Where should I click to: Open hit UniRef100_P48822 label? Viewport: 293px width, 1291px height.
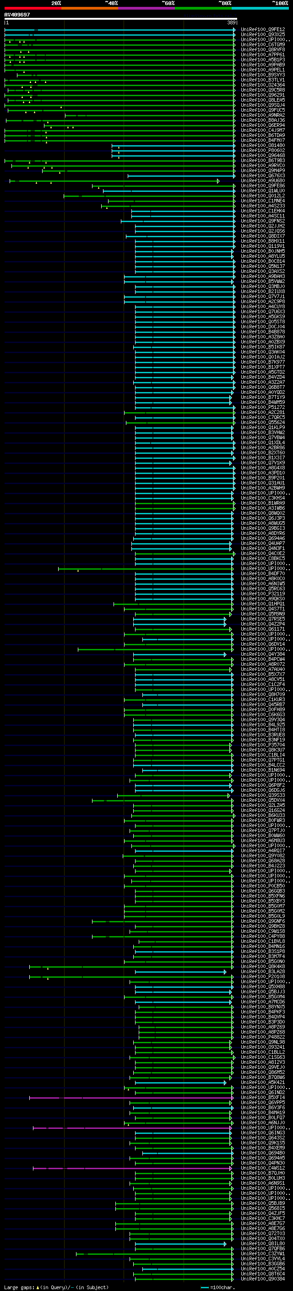coord(262,1037)
